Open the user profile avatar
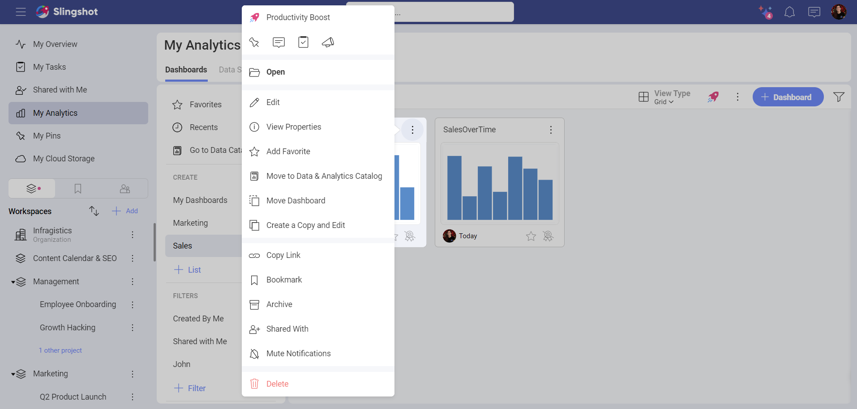857x409 pixels. (x=839, y=12)
